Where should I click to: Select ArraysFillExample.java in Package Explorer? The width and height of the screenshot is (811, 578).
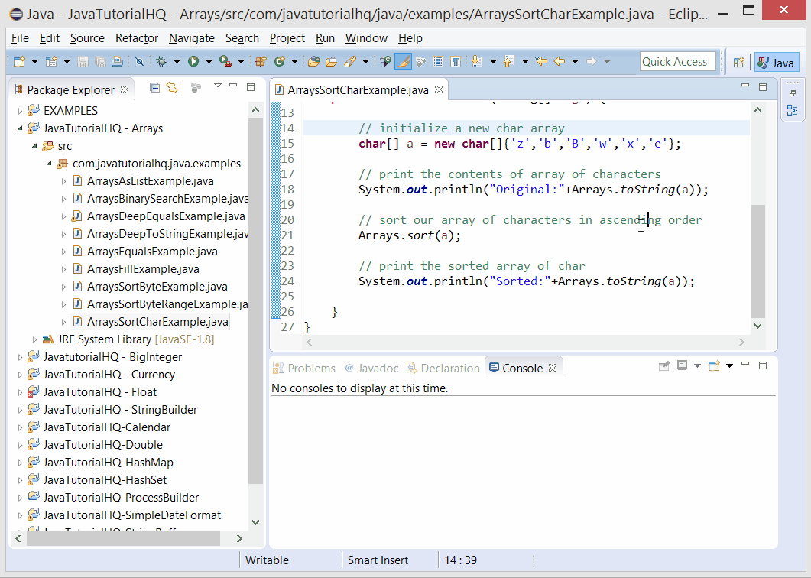tap(143, 269)
